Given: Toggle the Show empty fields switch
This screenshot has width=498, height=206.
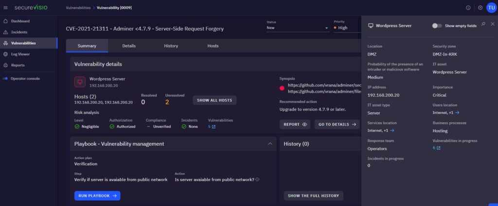Looking at the screenshot, I should (437, 25).
